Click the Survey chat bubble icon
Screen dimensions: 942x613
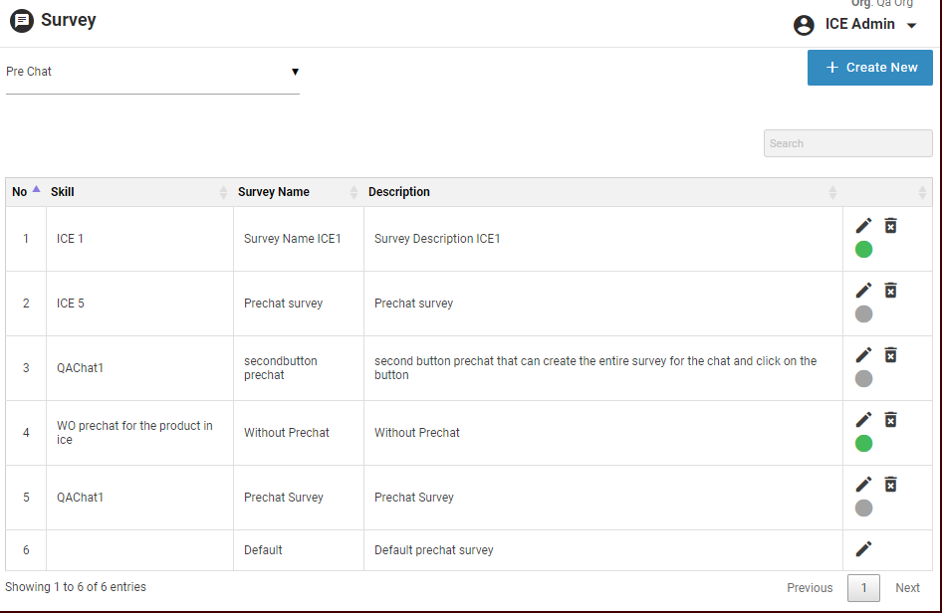coord(21,21)
